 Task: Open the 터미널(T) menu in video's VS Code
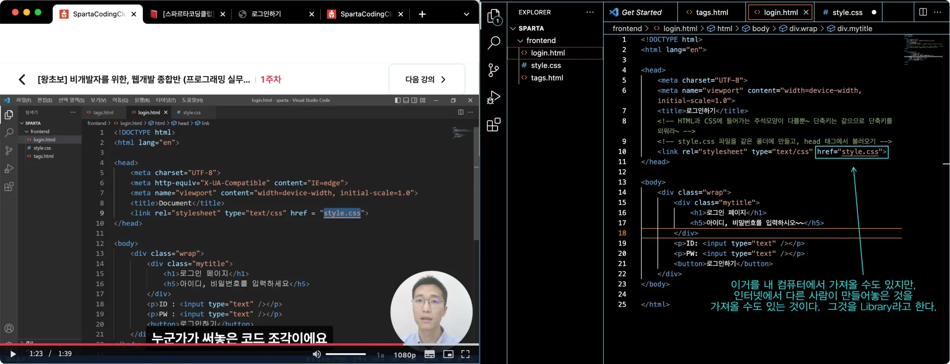166,100
